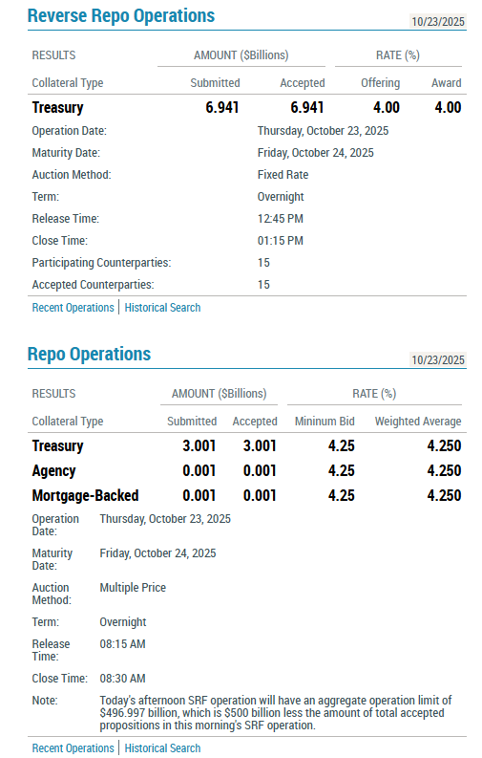The width and height of the screenshot is (482, 758).
Task: Select the Reverse Repo award rate 4.00
Action: [448, 107]
